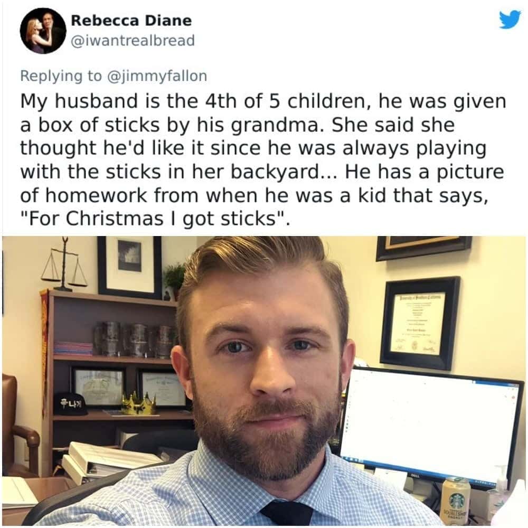Click the framed picture above the bookshelf
The image size is (528, 528).
[x=130, y=267]
